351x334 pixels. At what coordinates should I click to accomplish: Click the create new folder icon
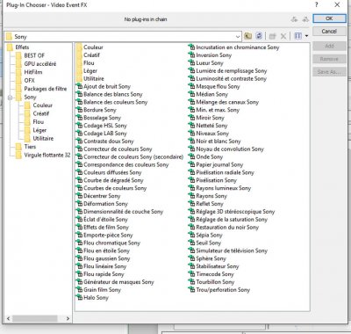[273, 36]
